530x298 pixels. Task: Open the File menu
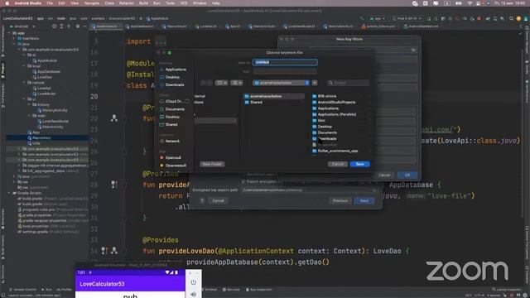coord(50,3)
